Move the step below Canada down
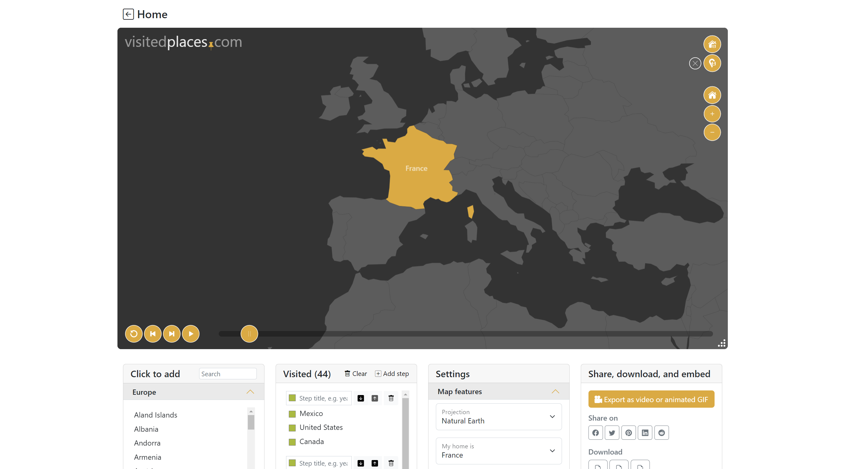The image size is (865, 469). coord(361,463)
